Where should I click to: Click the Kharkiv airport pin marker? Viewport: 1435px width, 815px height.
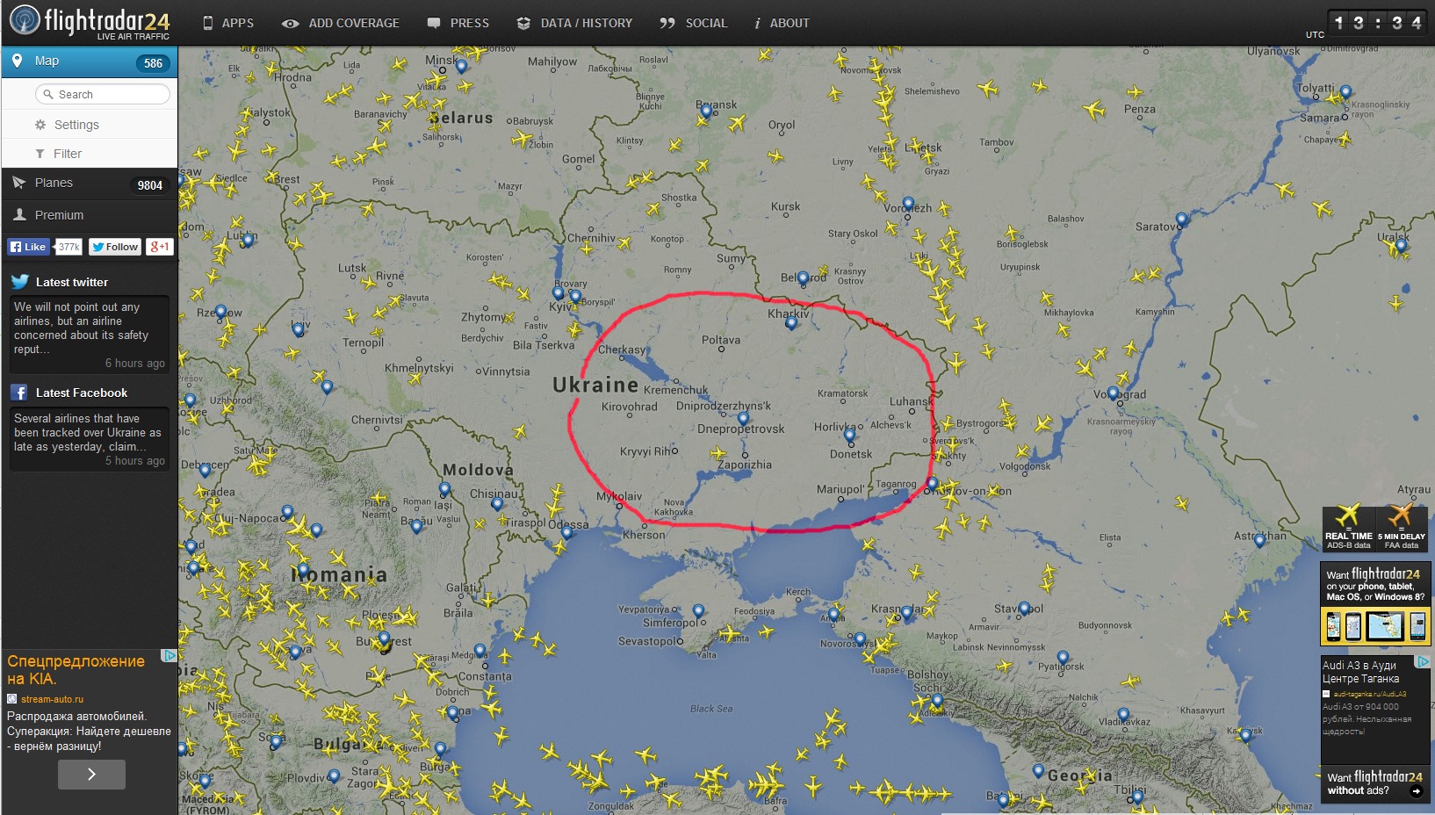791,323
